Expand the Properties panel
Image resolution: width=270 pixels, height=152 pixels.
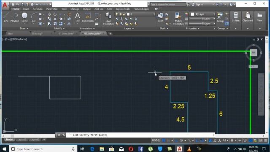click(x=192, y=28)
